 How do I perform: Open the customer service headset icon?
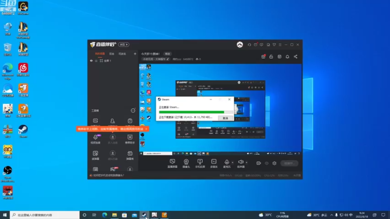coord(249,45)
